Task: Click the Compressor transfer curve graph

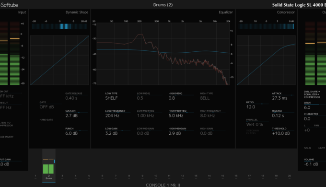Action: [266, 60]
